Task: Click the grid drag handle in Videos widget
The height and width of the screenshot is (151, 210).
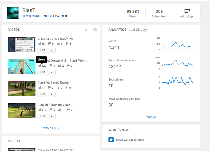Action: tap(85, 29)
